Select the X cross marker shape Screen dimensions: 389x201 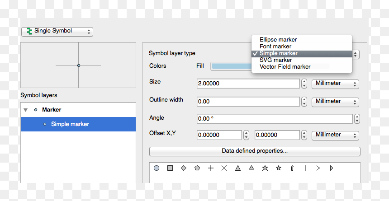pos(224,168)
